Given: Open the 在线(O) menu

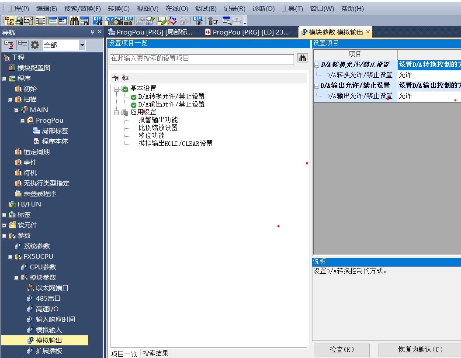Looking at the screenshot, I should point(177,8).
